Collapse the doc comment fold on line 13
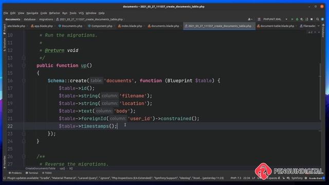 tap(24, 58)
